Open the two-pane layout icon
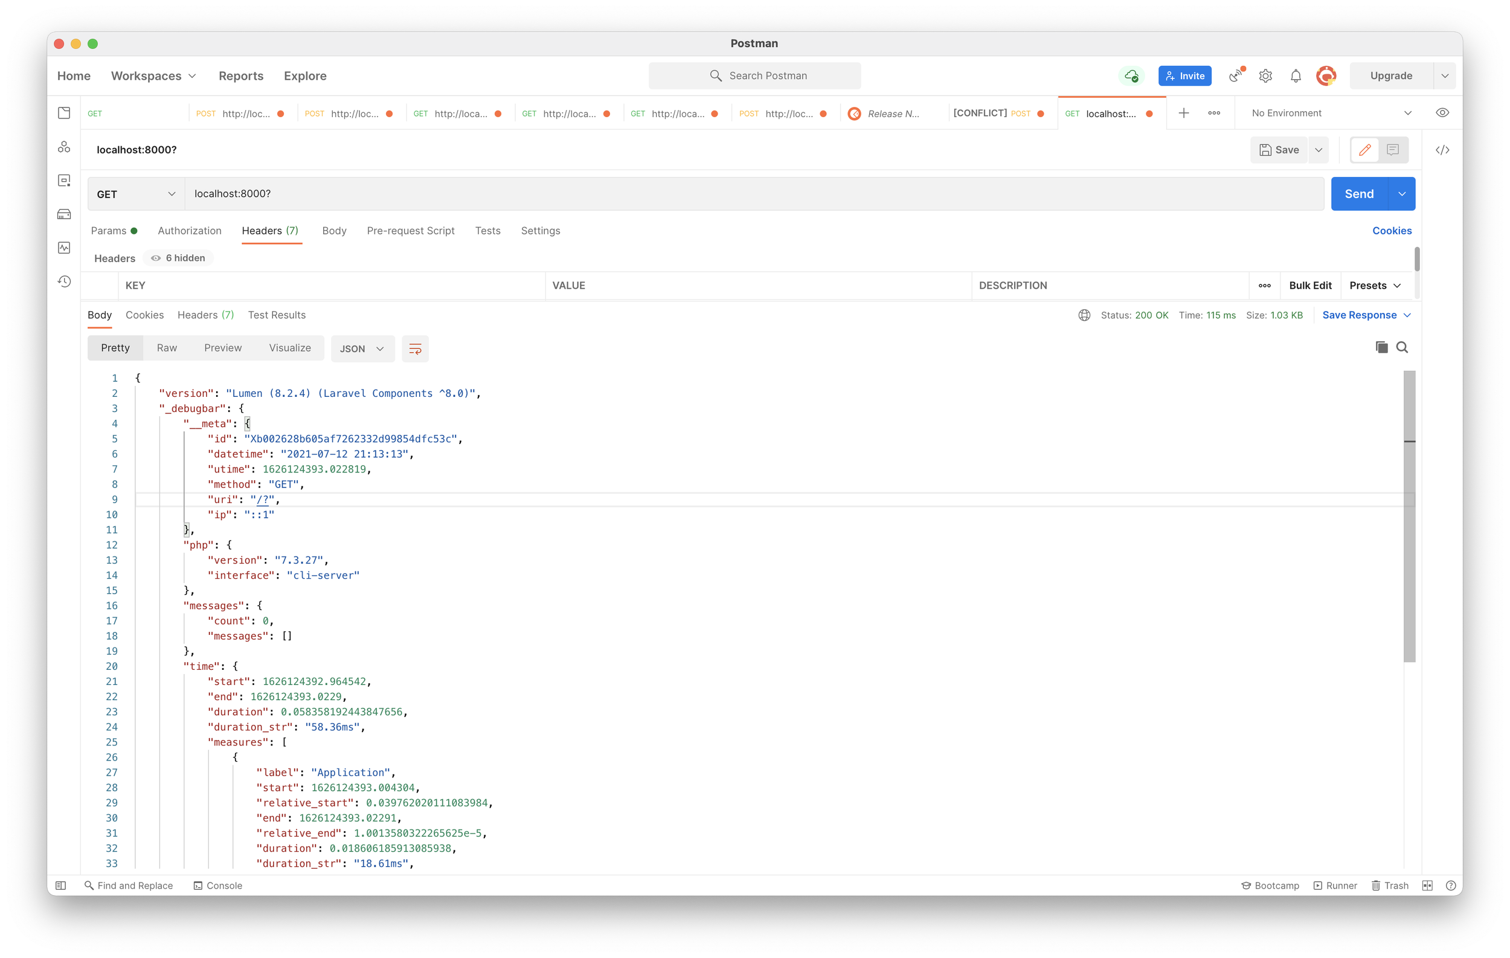 [x=1427, y=886]
